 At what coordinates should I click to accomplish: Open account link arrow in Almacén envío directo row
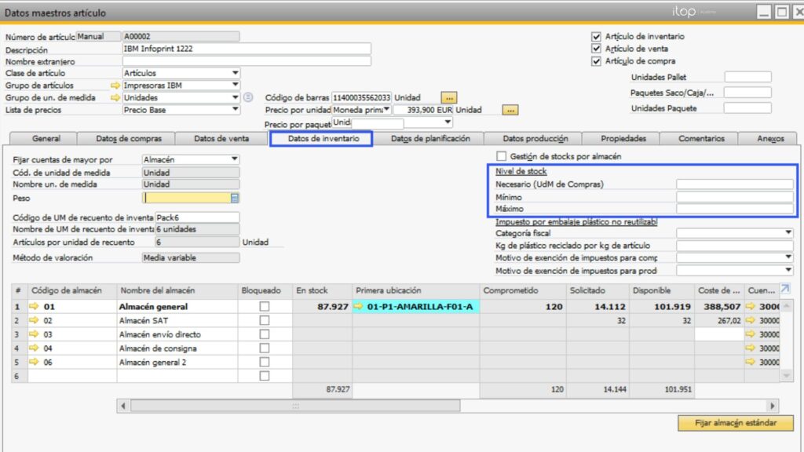tap(751, 334)
